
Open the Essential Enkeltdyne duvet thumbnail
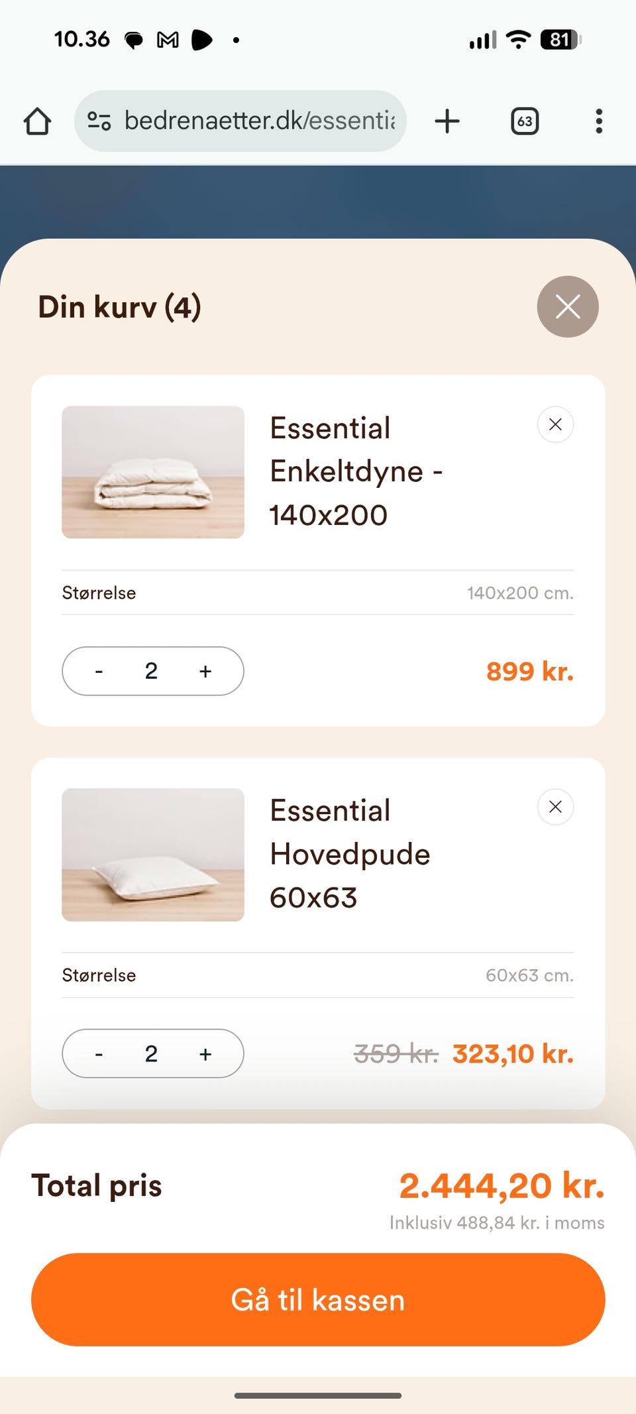point(153,472)
